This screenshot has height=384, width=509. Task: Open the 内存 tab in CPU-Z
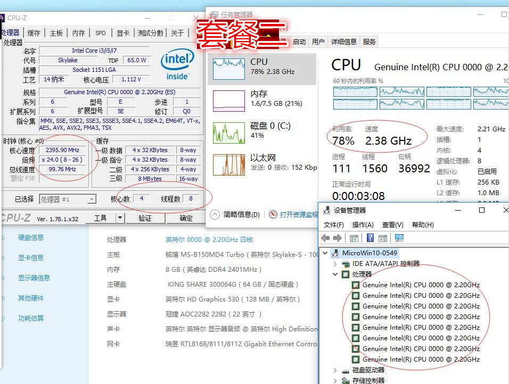pyautogui.click(x=79, y=33)
